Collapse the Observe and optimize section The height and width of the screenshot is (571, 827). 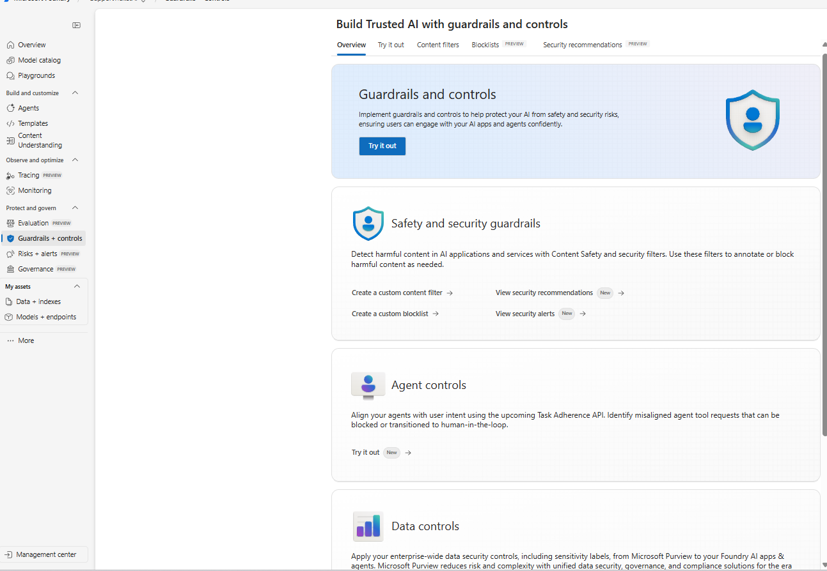(x=75, y=160)
